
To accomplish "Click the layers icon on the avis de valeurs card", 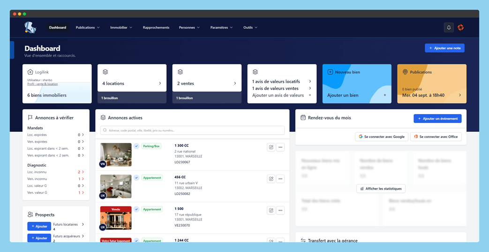I will pyautogui.click(x=255, y=72).
